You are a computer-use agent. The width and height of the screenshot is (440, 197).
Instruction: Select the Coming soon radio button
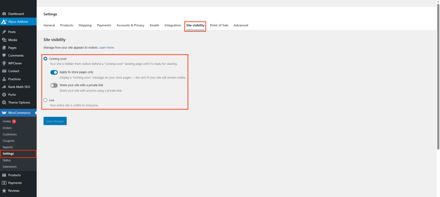(46, 58)
